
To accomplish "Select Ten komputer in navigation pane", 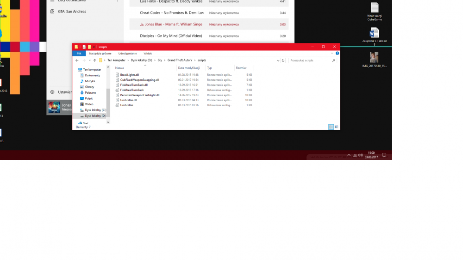I will [x=89, y=69].
